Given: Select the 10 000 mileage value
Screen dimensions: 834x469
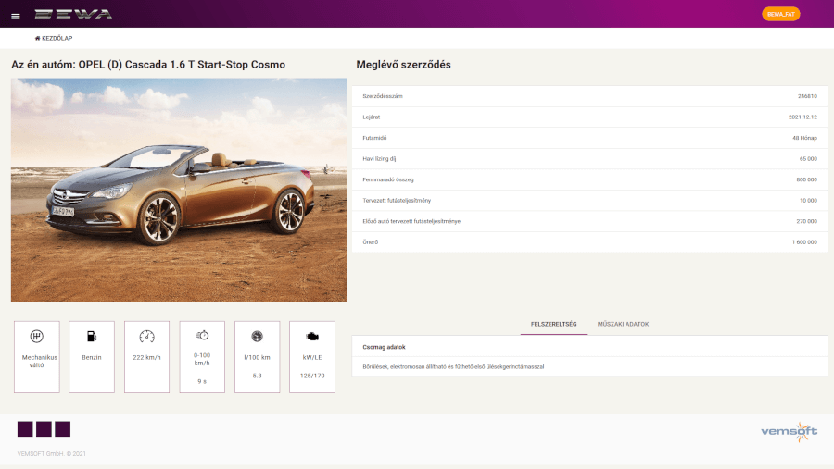Looking at the screenshot, I should 808,200.
